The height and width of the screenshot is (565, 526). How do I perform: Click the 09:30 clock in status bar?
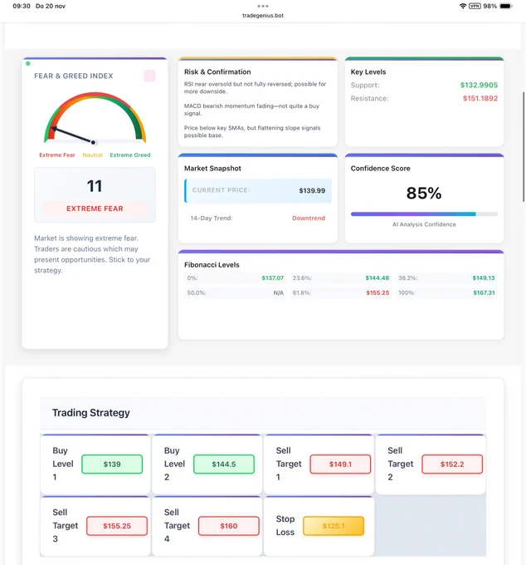pyautogui.click(x=22, y=6)
